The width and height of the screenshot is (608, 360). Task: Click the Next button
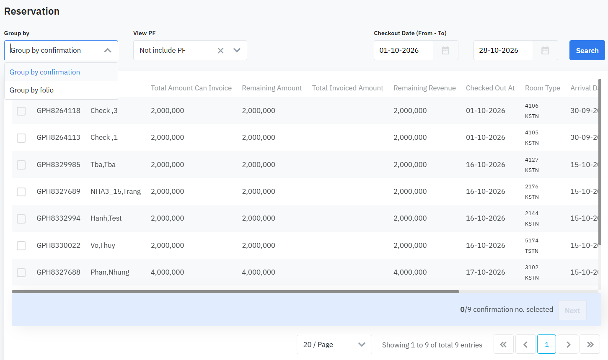pos(572,310)
